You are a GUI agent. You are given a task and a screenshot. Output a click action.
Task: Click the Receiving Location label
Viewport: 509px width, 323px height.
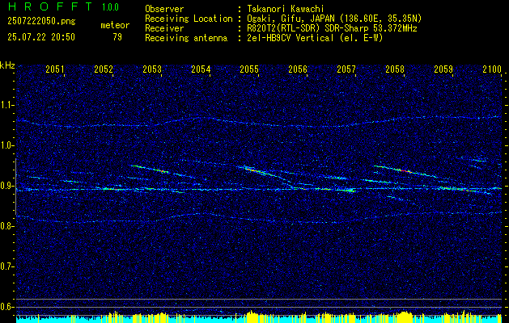pyautogui.click(x=189, y=19)
